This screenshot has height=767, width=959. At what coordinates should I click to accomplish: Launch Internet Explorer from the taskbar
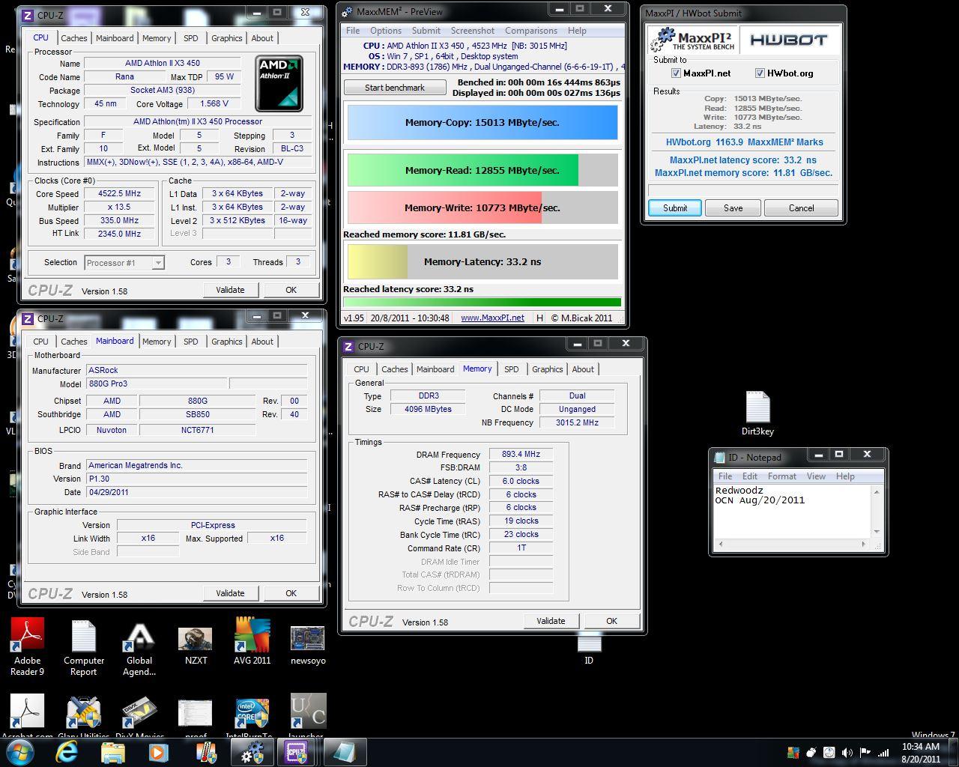[67, 752]
